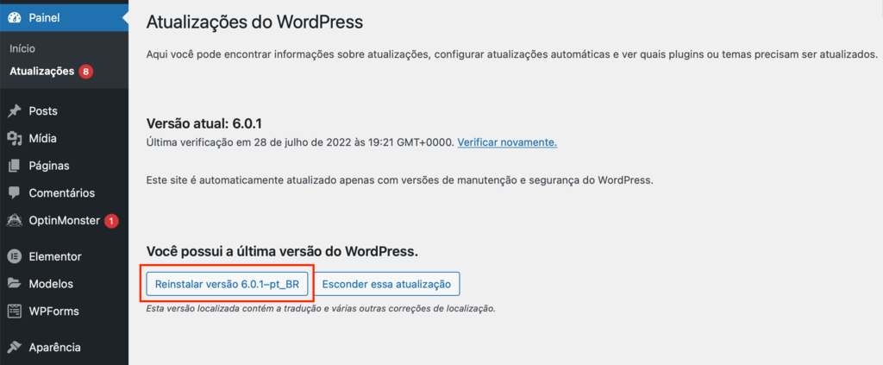Open the Painel menu item
This screenshot has height=365, width=883.
[x=64, y=17]
